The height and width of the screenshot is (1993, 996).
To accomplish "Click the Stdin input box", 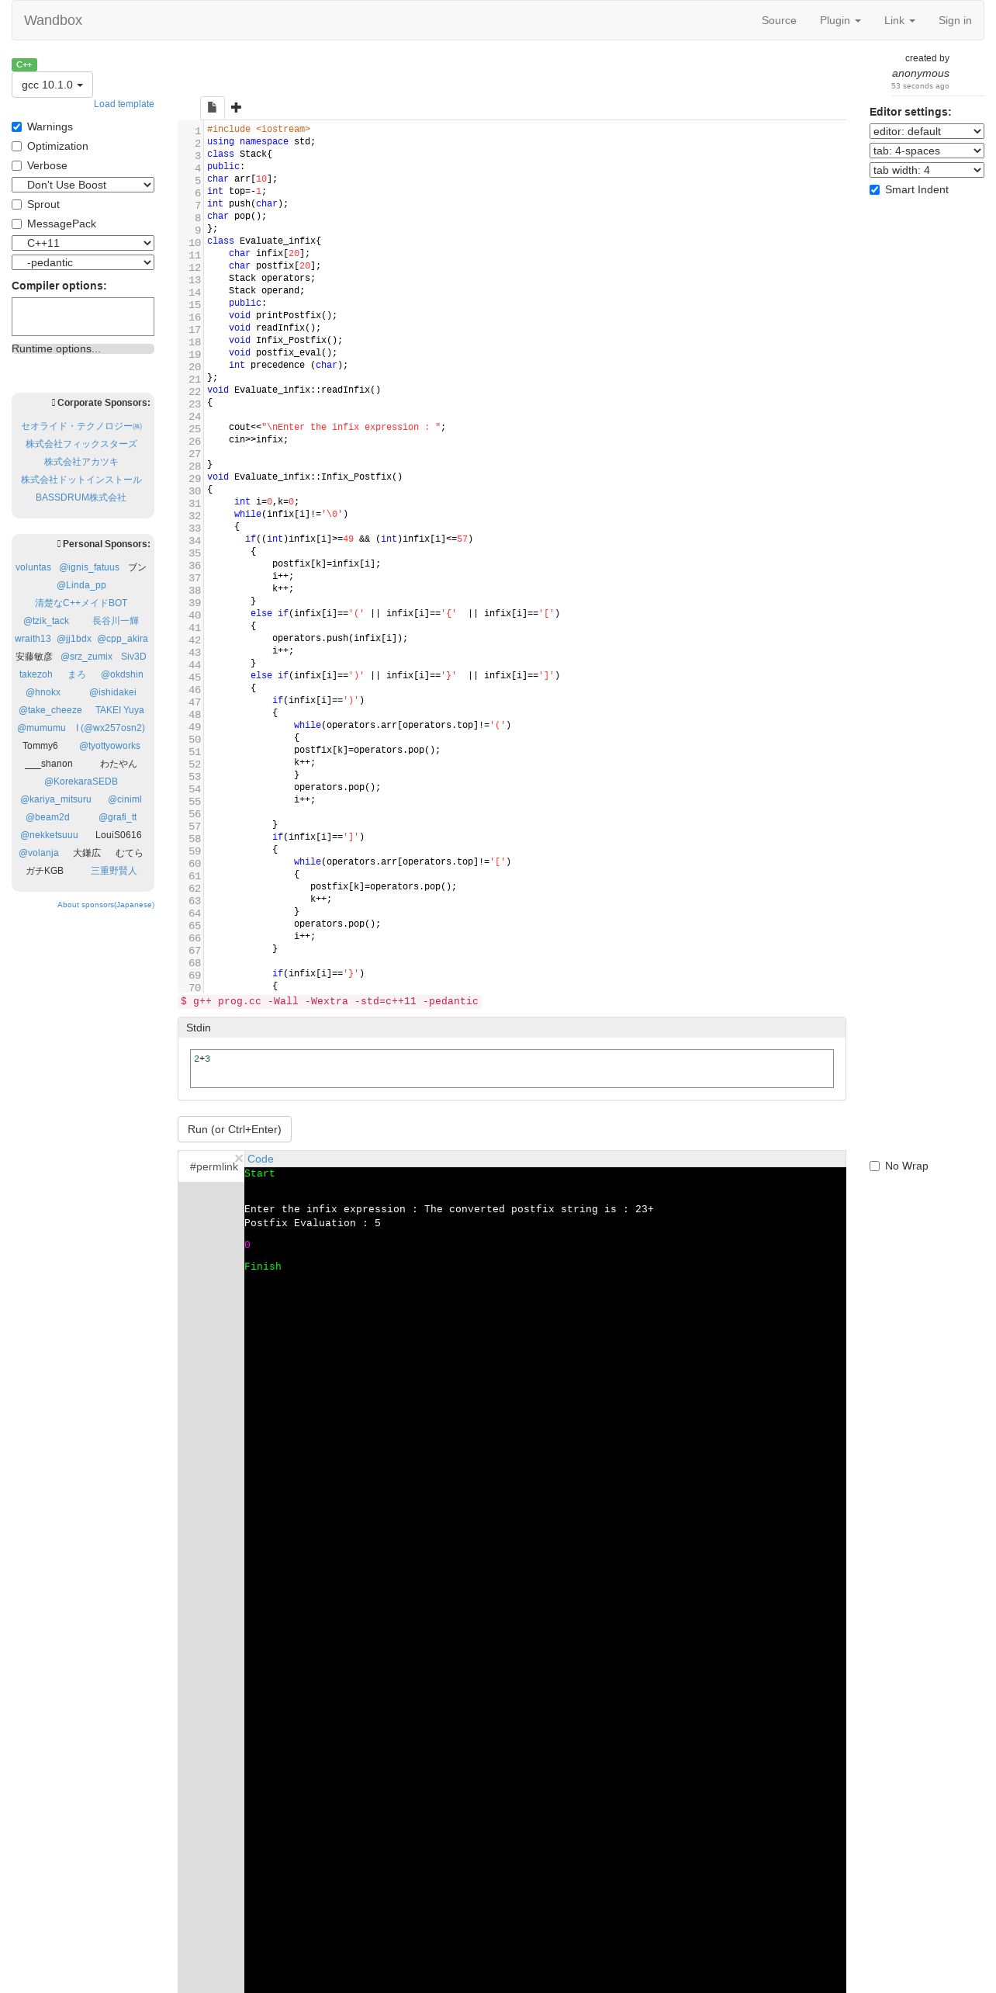I will point(512,1069).
